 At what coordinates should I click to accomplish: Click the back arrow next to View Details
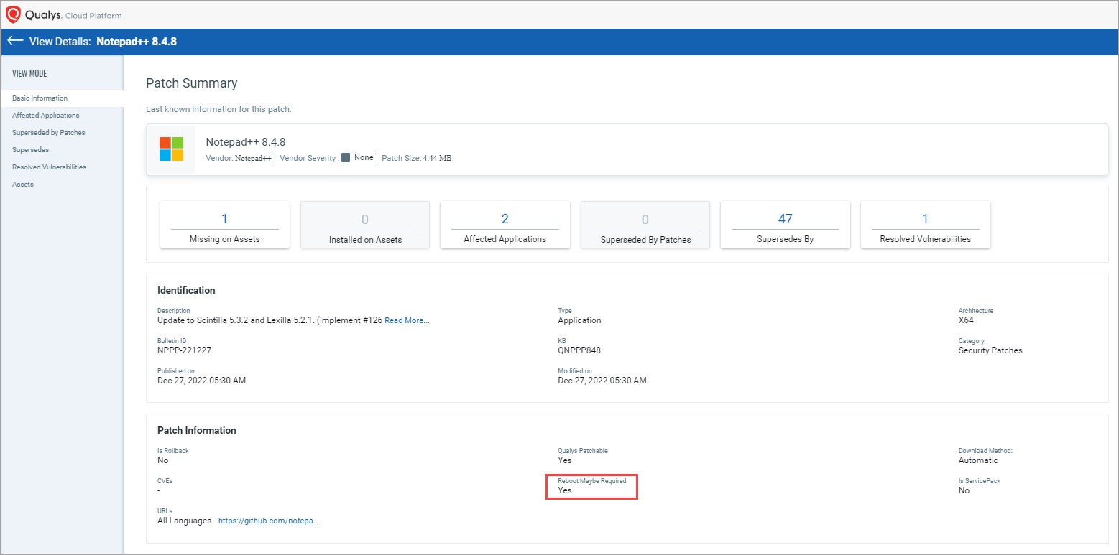tap(15, 41)
